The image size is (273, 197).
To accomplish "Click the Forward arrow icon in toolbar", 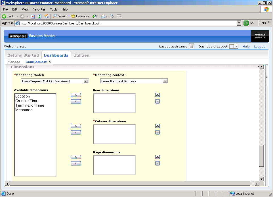I will tap(22, 16).
